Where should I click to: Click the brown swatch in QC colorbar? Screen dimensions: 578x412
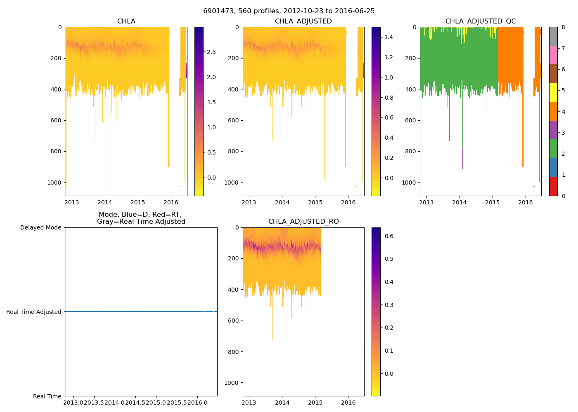[553, 74]
